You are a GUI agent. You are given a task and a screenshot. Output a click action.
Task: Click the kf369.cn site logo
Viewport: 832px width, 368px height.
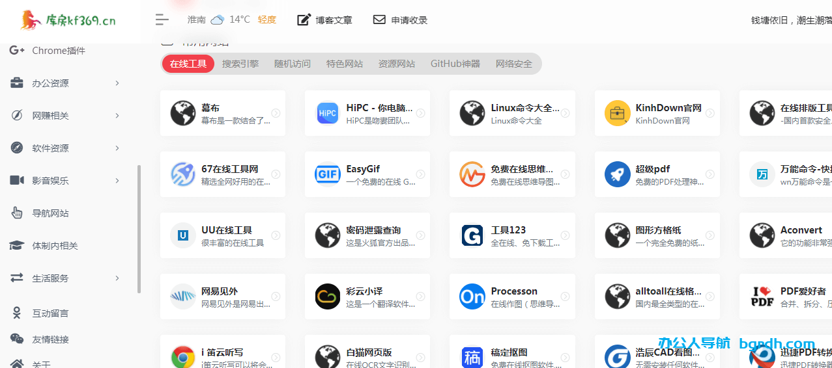coord(67,20)
